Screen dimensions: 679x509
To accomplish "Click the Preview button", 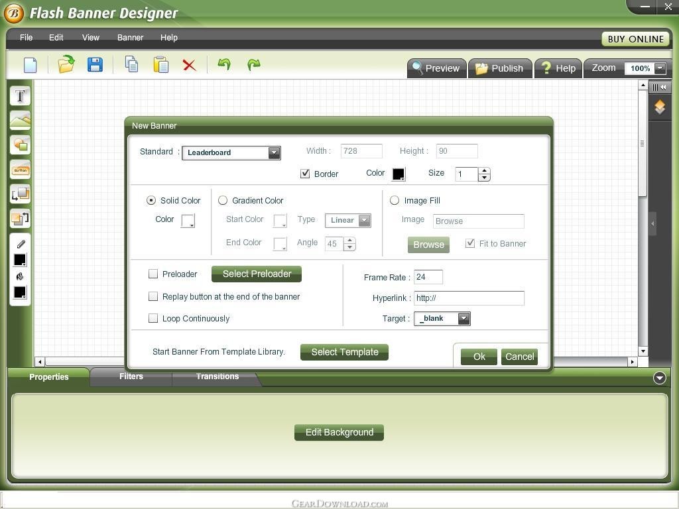I will click(x=436, y=68).
